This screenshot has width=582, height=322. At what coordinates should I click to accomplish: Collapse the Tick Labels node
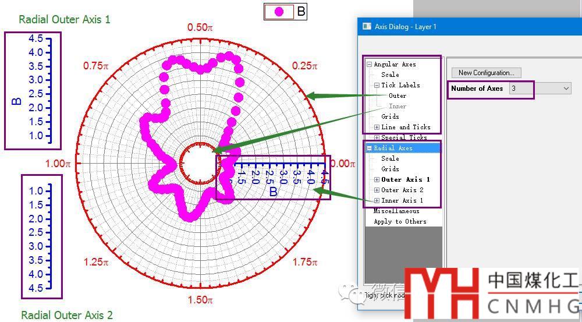pyautogui.click(x=377, y=86)
